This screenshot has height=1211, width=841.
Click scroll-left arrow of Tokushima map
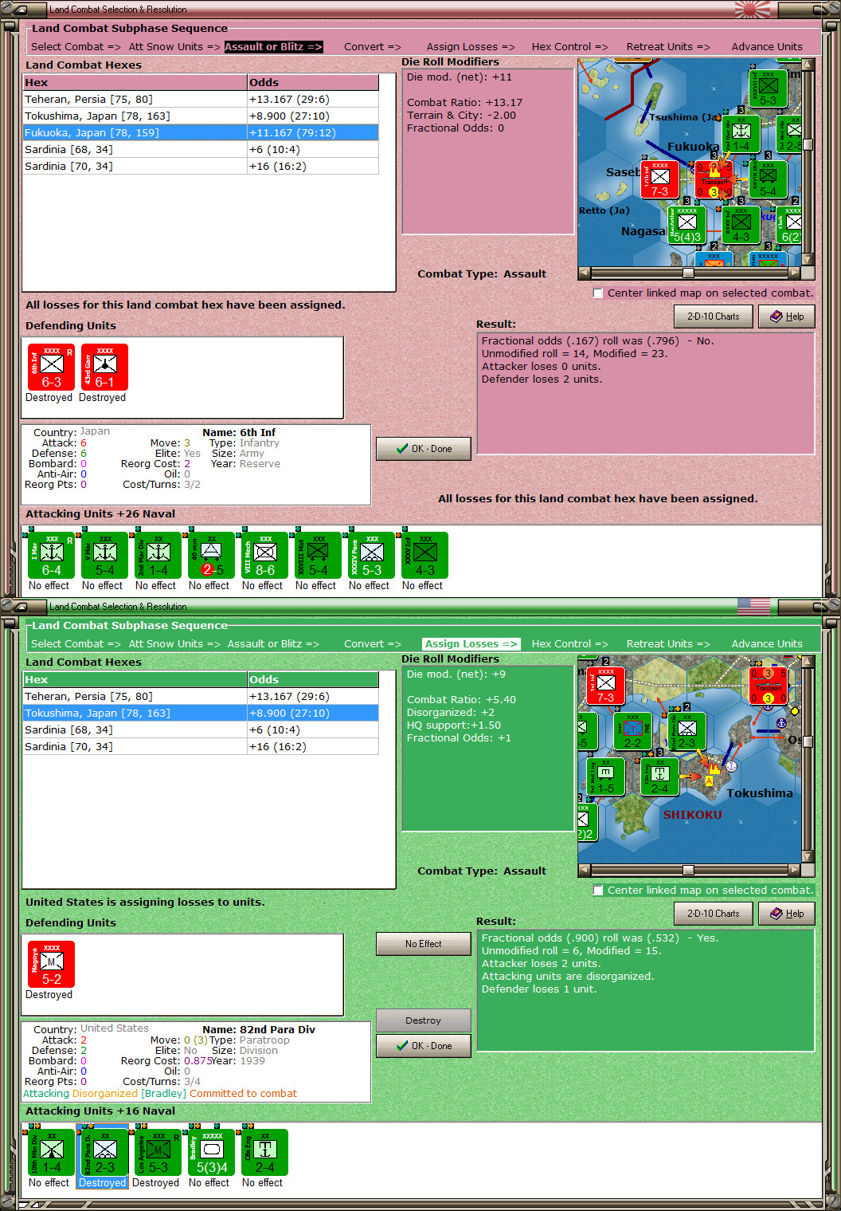(584, 870)
